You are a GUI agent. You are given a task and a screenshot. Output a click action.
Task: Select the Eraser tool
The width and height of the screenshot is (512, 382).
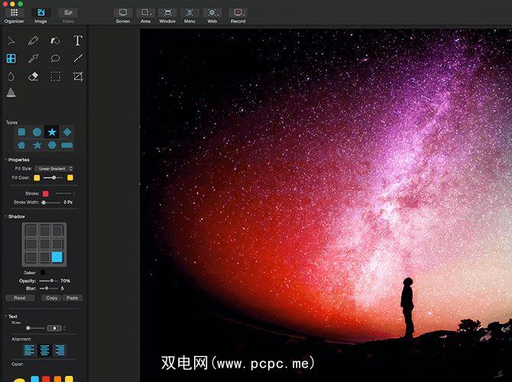point(34,76)
